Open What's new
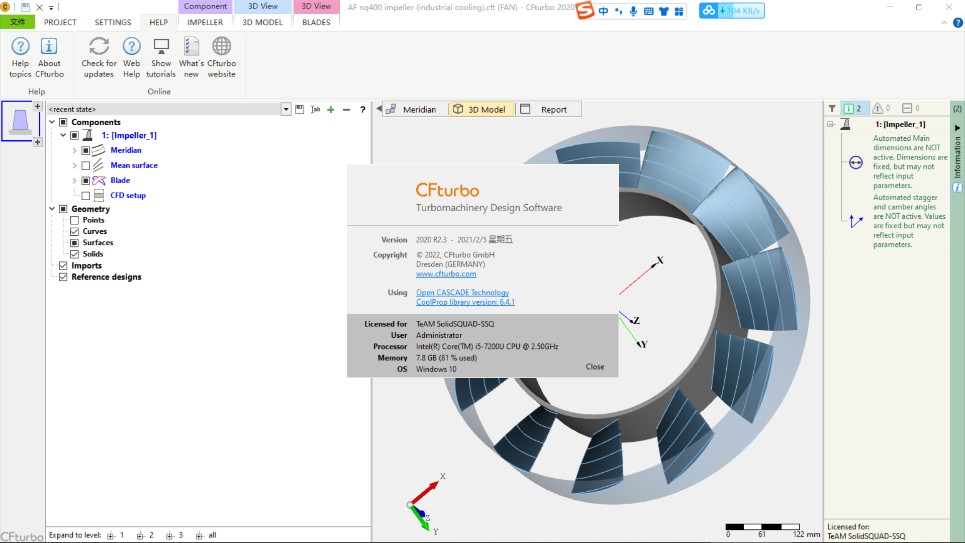The width and height of the screenshot is (965, 543). [191, 57]
